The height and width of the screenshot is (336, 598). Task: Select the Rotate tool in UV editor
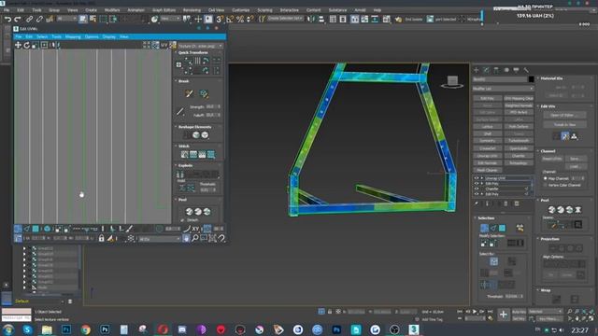tap(27, 45)
